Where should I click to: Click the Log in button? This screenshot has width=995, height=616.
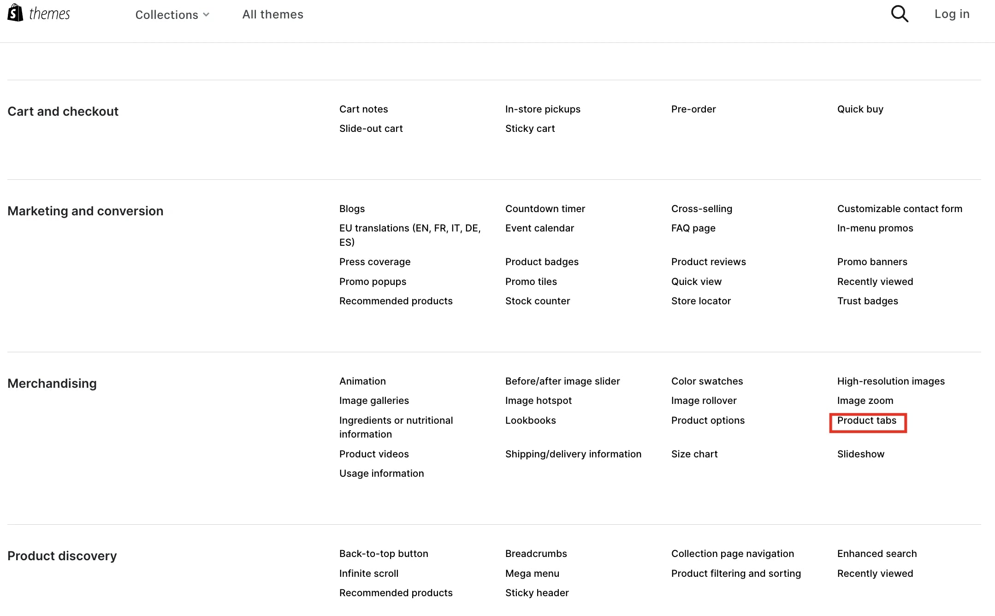click(x=951, y=14)
